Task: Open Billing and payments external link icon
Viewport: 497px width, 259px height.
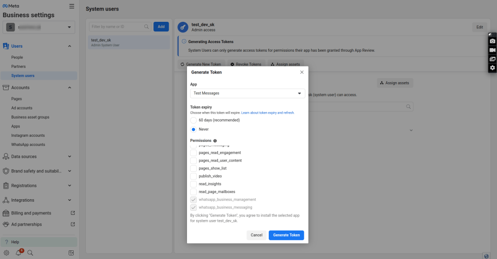Action: [73, 213]
